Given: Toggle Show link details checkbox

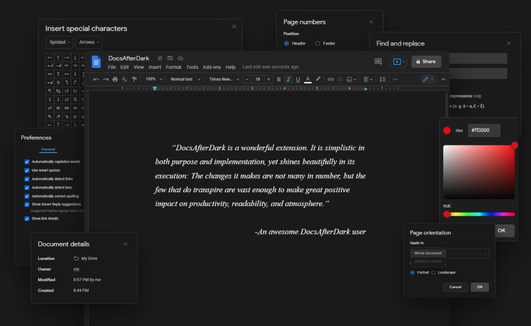Looking at the screenshot, I should [x=27, y=219].
